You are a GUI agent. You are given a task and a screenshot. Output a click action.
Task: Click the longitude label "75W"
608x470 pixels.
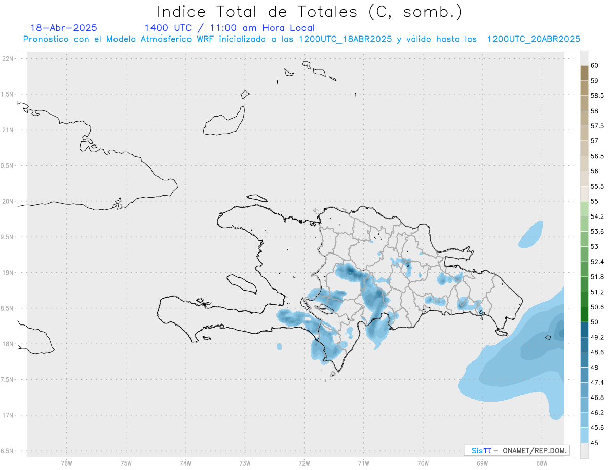(x=126, y=463)
